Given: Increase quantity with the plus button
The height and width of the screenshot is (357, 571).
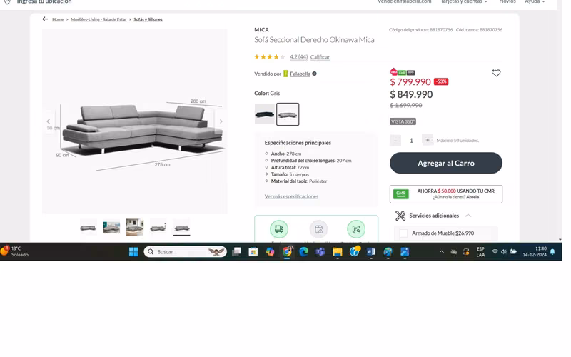Looking at the screenshot, I should click(x=427, y=140).
